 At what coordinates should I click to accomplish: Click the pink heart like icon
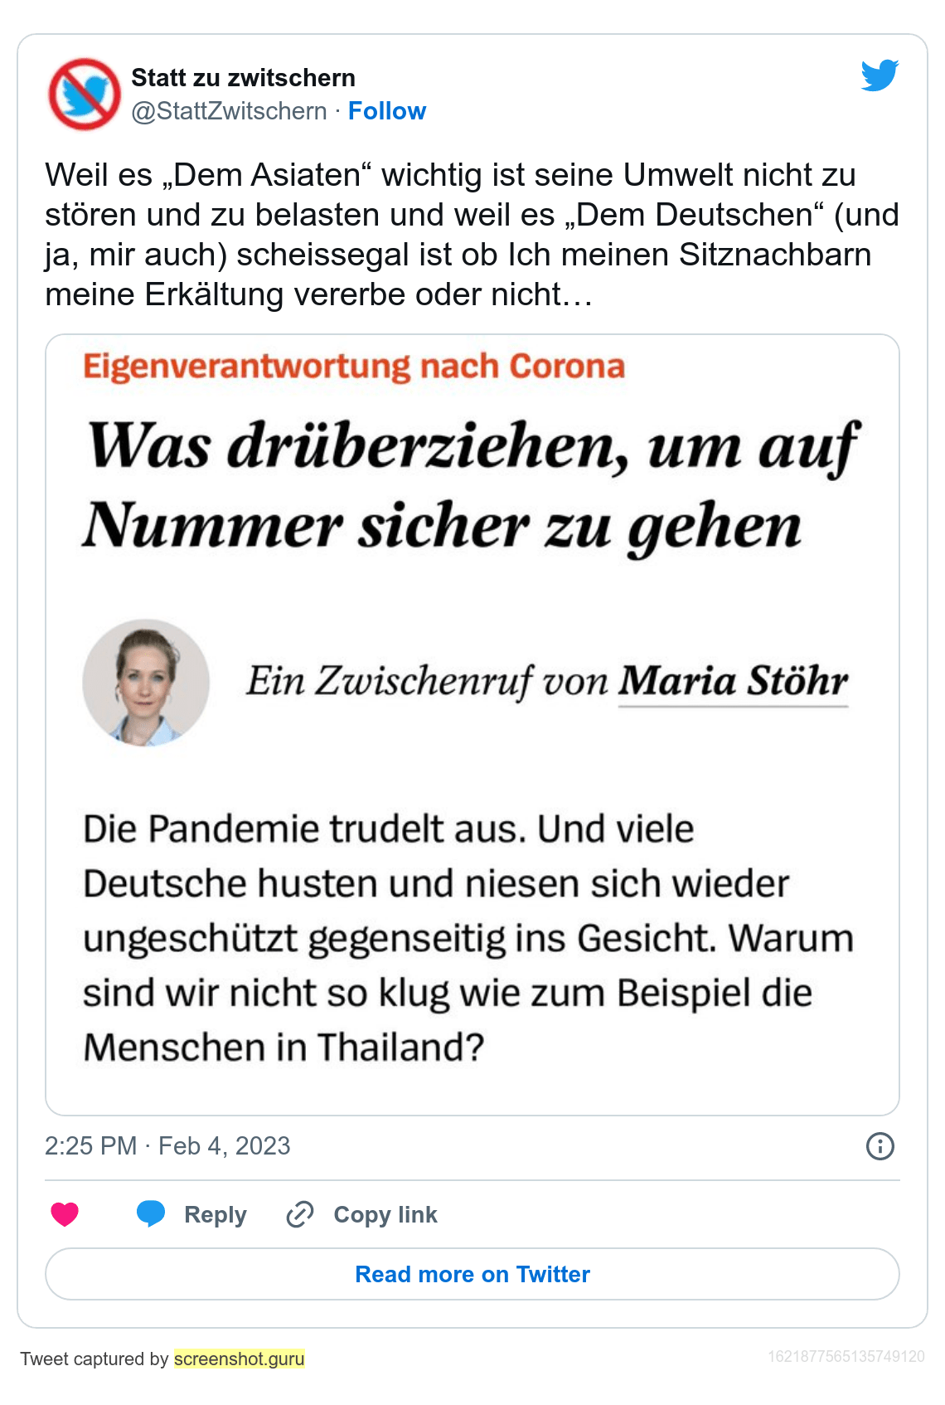pos(65,1214)
